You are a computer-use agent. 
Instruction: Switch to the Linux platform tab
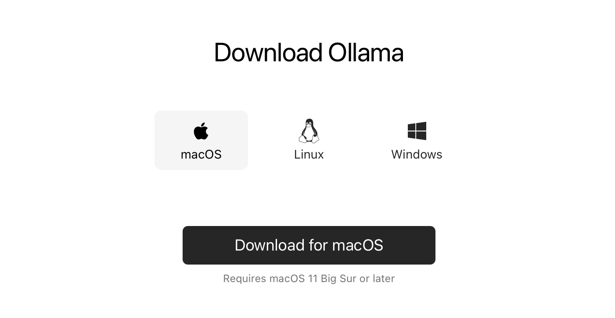coord(309,140)
